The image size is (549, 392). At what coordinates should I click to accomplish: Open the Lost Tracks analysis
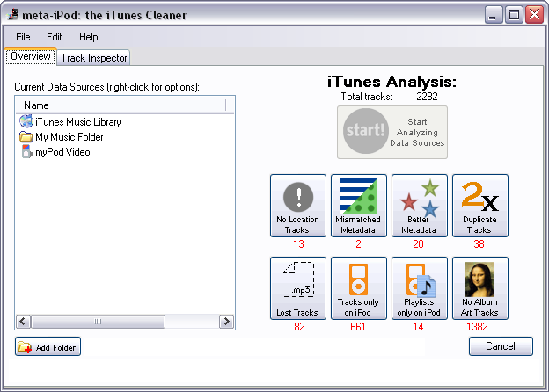(x=298, y=288)
